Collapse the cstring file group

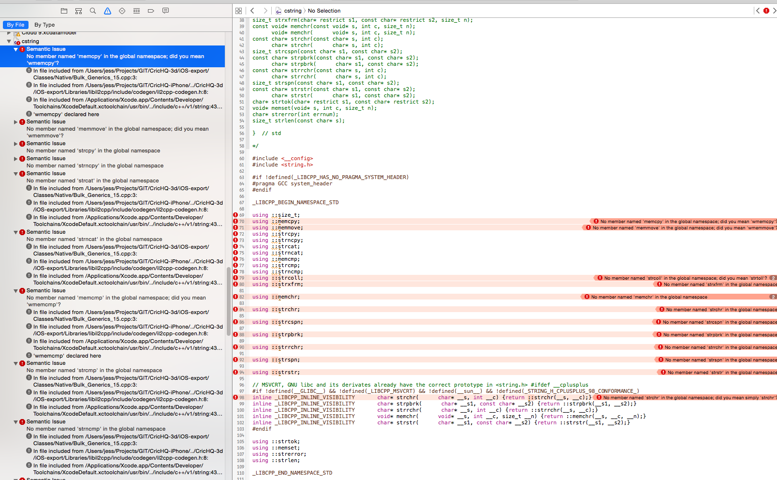tap(9, 42)
